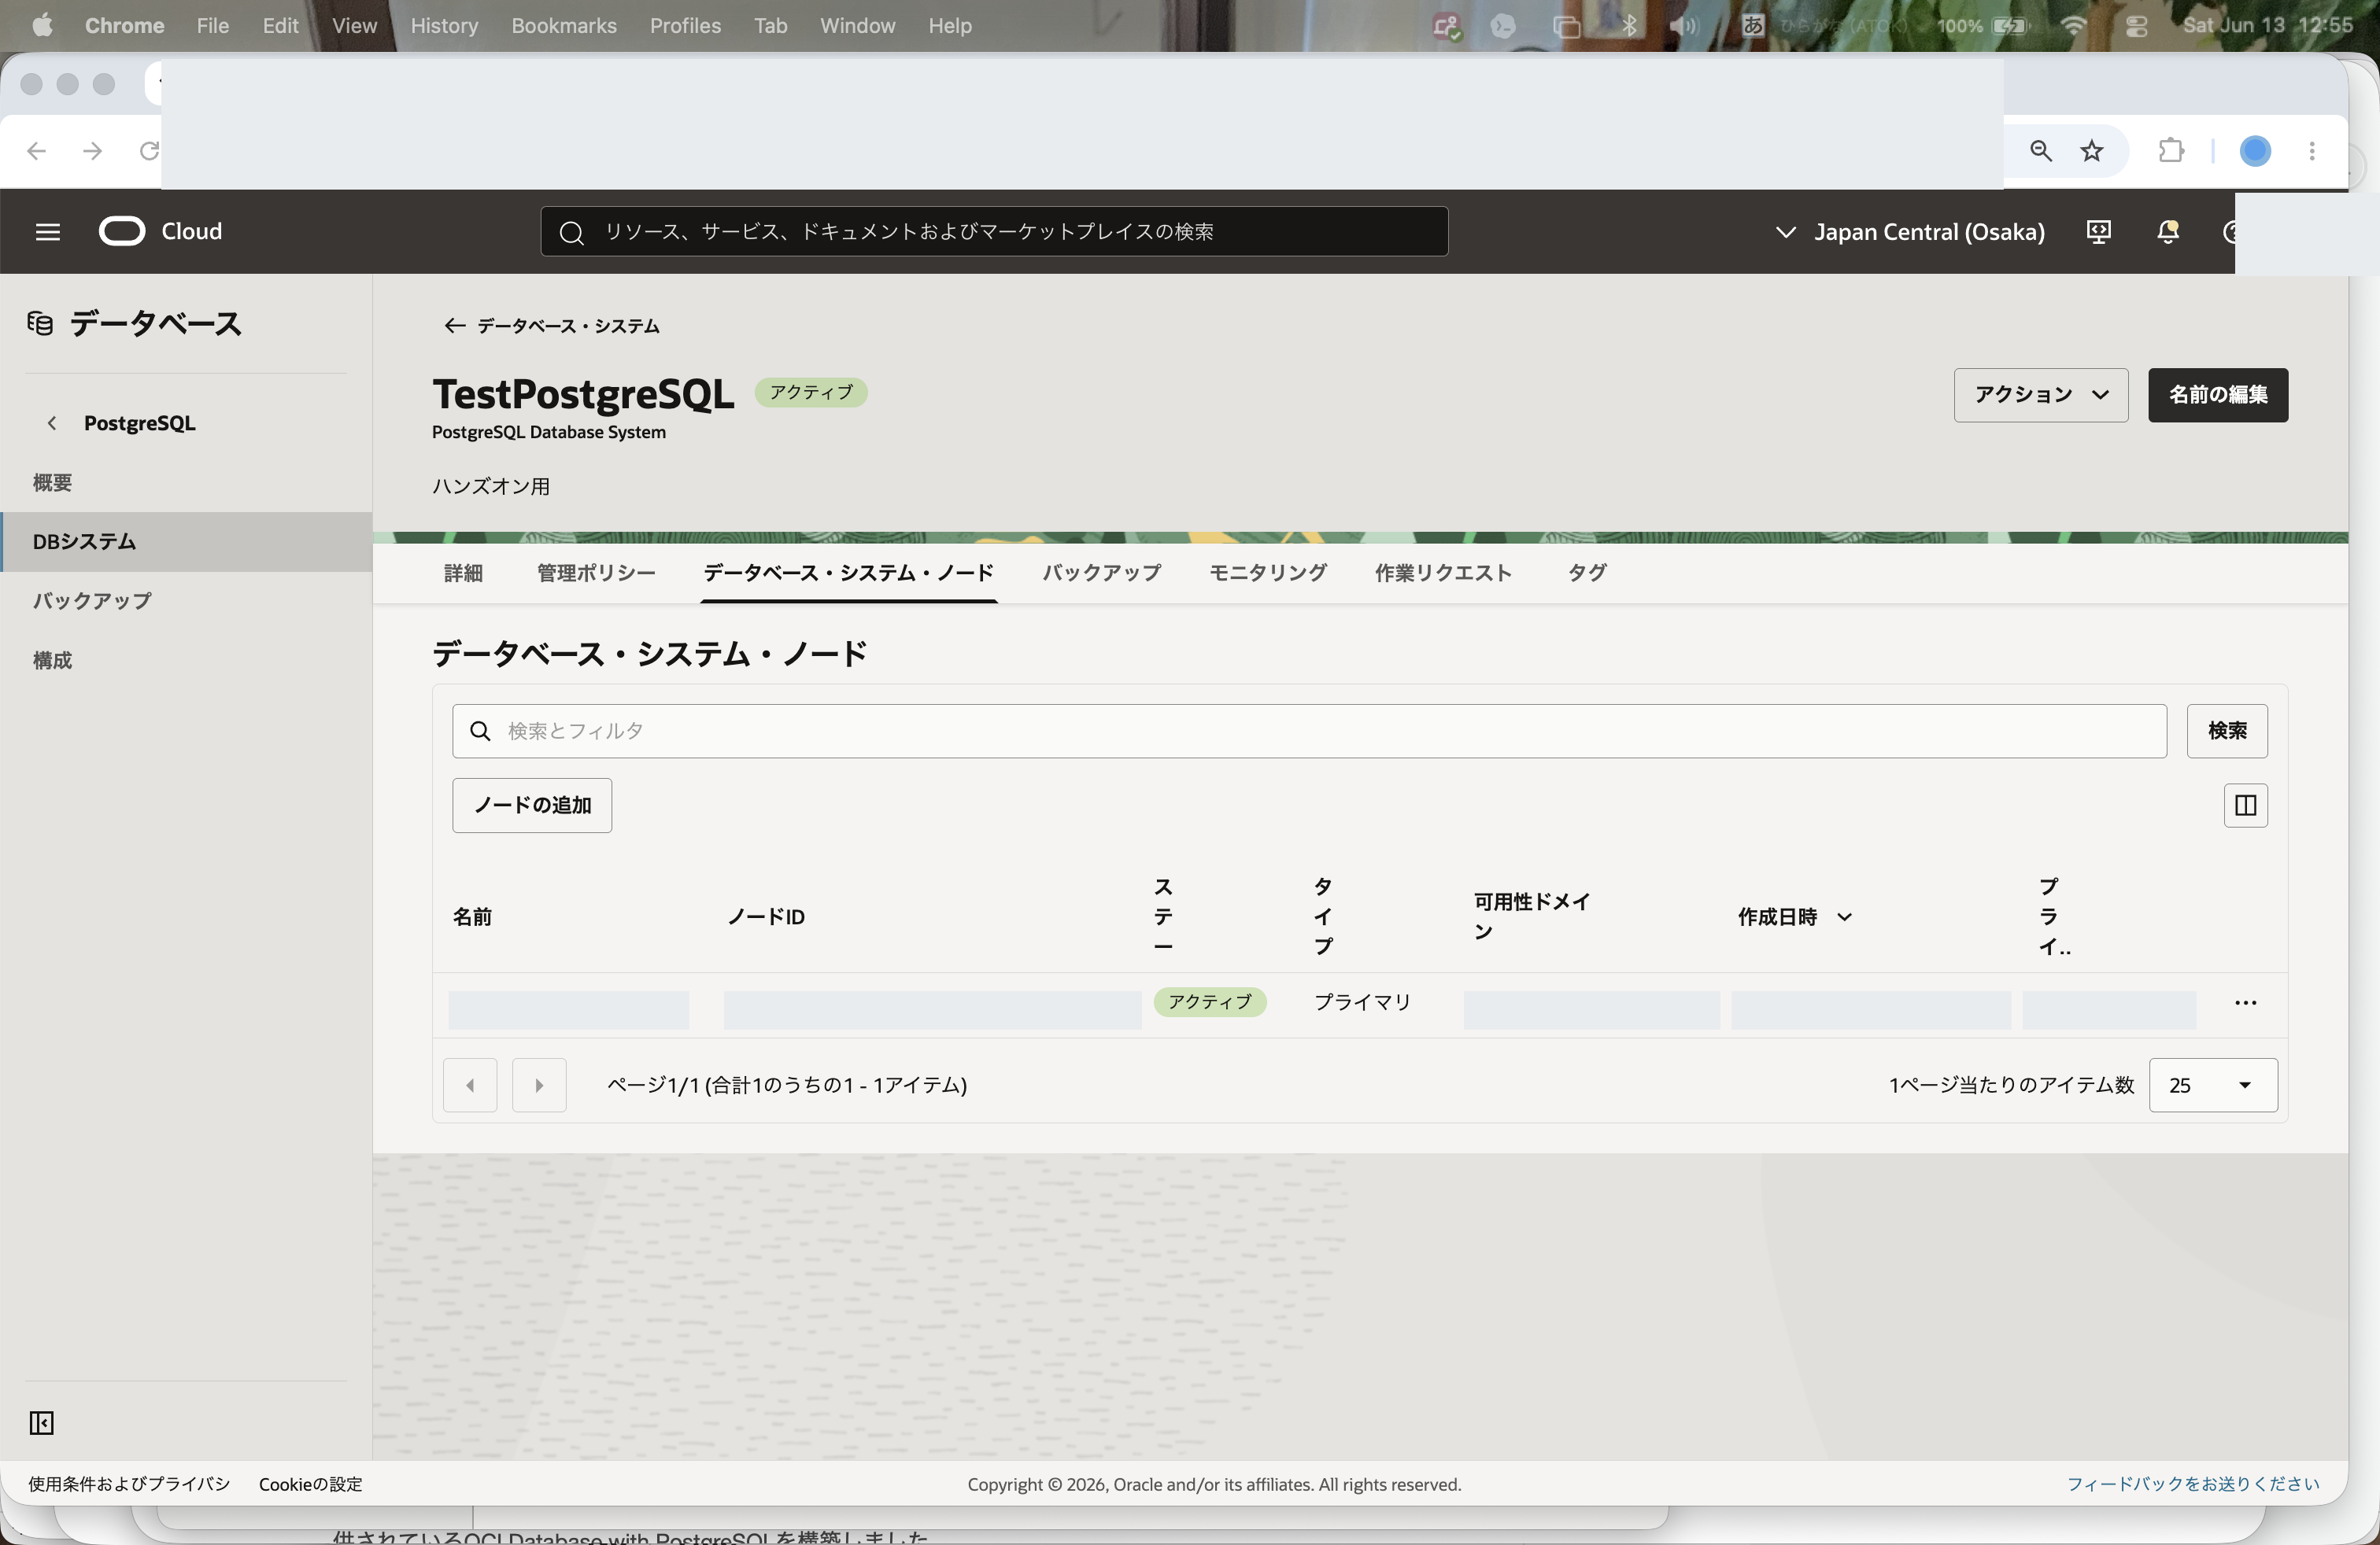Switch to the 管理ポリシー tab

point(596,573)
